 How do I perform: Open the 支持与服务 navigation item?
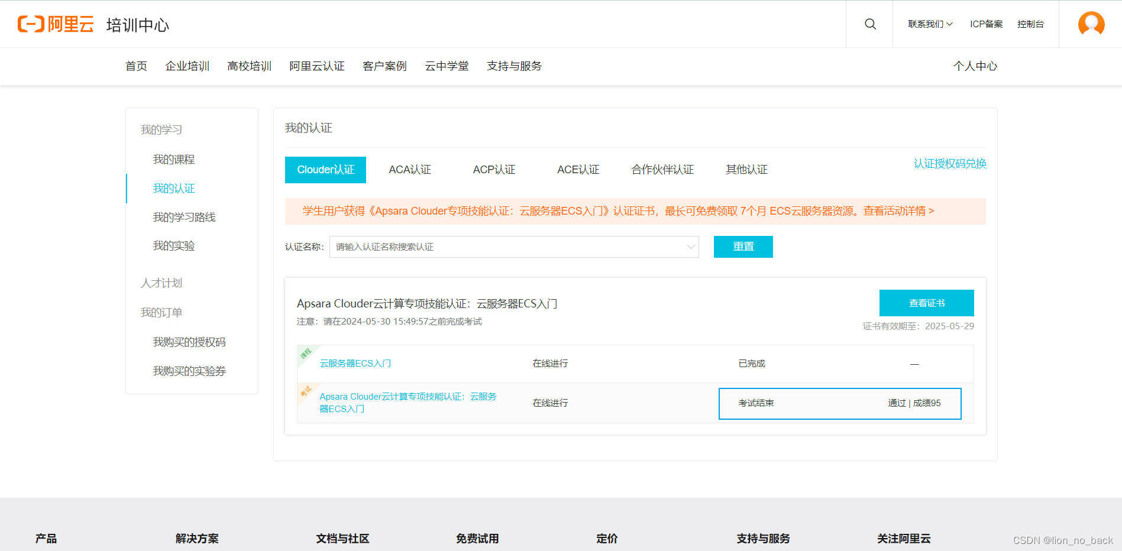(514, 66)
